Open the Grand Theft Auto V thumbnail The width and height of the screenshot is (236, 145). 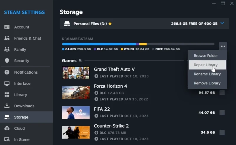(x=76, y=73)
